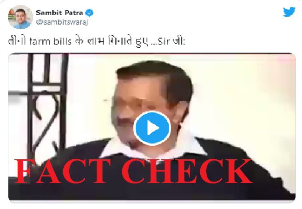Click the blue verified badge

click(x=89, y=13)
